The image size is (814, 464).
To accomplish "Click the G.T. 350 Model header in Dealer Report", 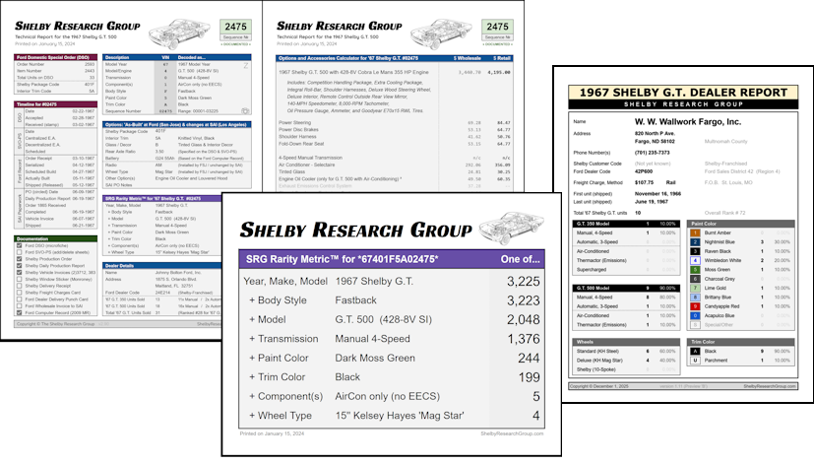I will pos(626,224).
